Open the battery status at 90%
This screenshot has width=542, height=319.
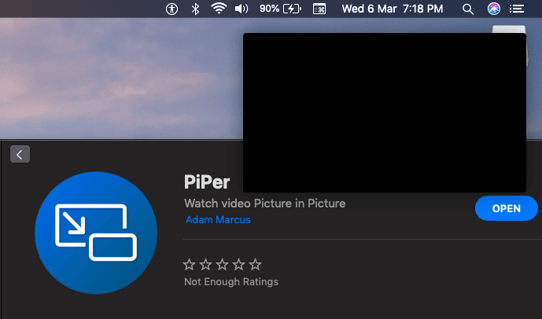[x=280, y=9]
